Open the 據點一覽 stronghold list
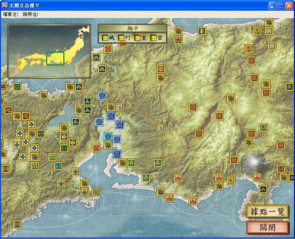The image size is (295, 239). (x=267, y=212)
